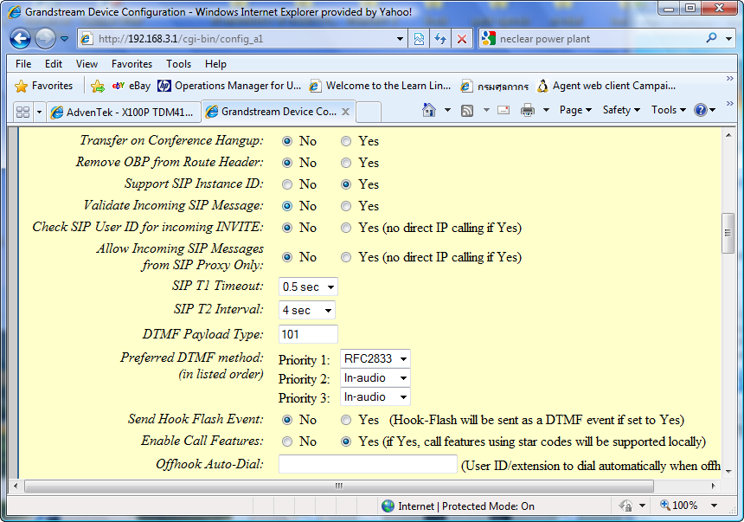Click the Read Mail icon
Viewport: 744px width, 522px height.
(x=503, y=110)
